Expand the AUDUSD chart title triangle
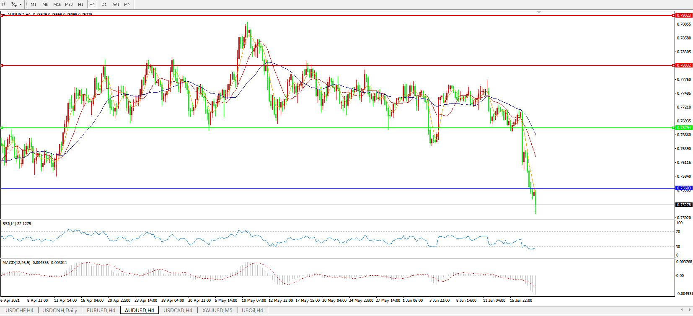The width and height of the screenshot is (693, 316). [x=3, y=15]
